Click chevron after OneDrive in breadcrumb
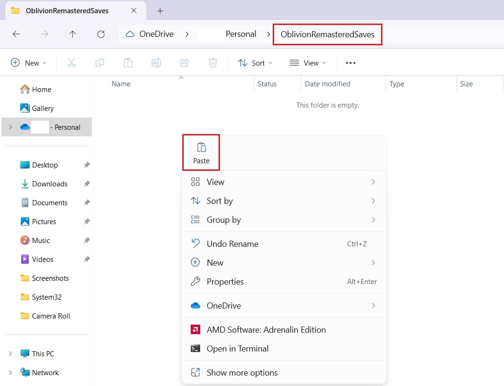The height and width of the screenshot is (386, 504). tap(187, 34)
